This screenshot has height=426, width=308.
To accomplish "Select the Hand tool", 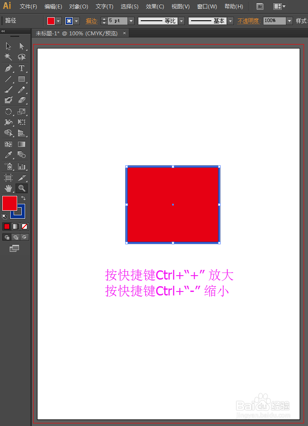I will pyautogui.click(x=8, y=188).
